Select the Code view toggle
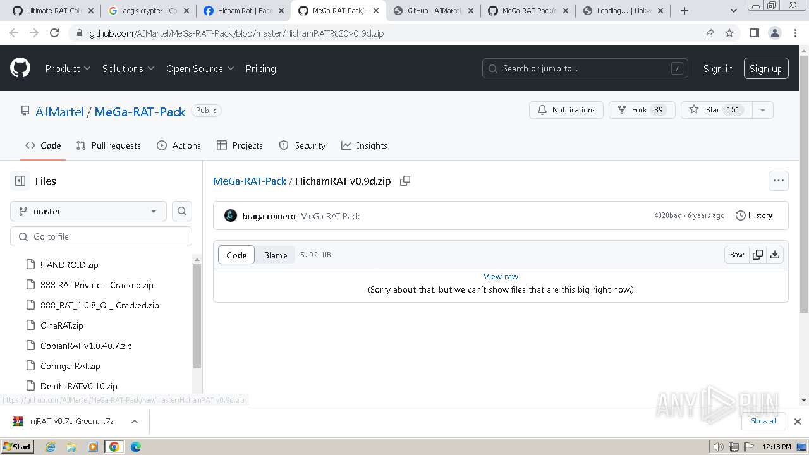 (236, 255)
